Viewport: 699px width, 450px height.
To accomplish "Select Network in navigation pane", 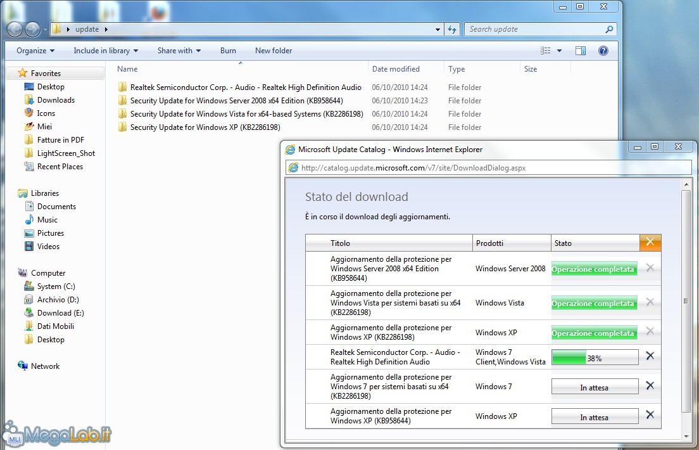I will pos(45,366).
